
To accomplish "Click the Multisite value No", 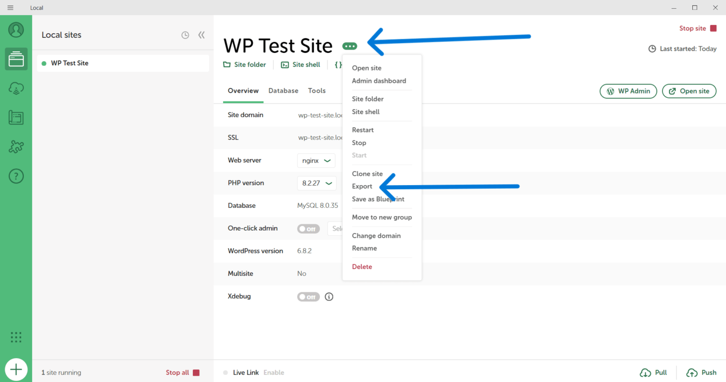I will [302, 274].
